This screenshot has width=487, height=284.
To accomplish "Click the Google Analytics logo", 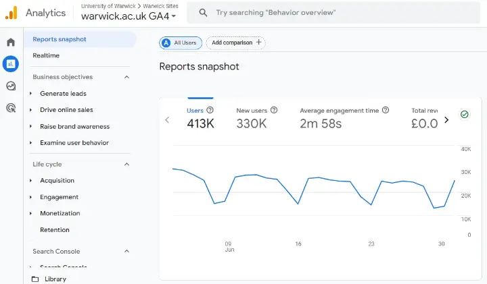I will tap(11, 13).
